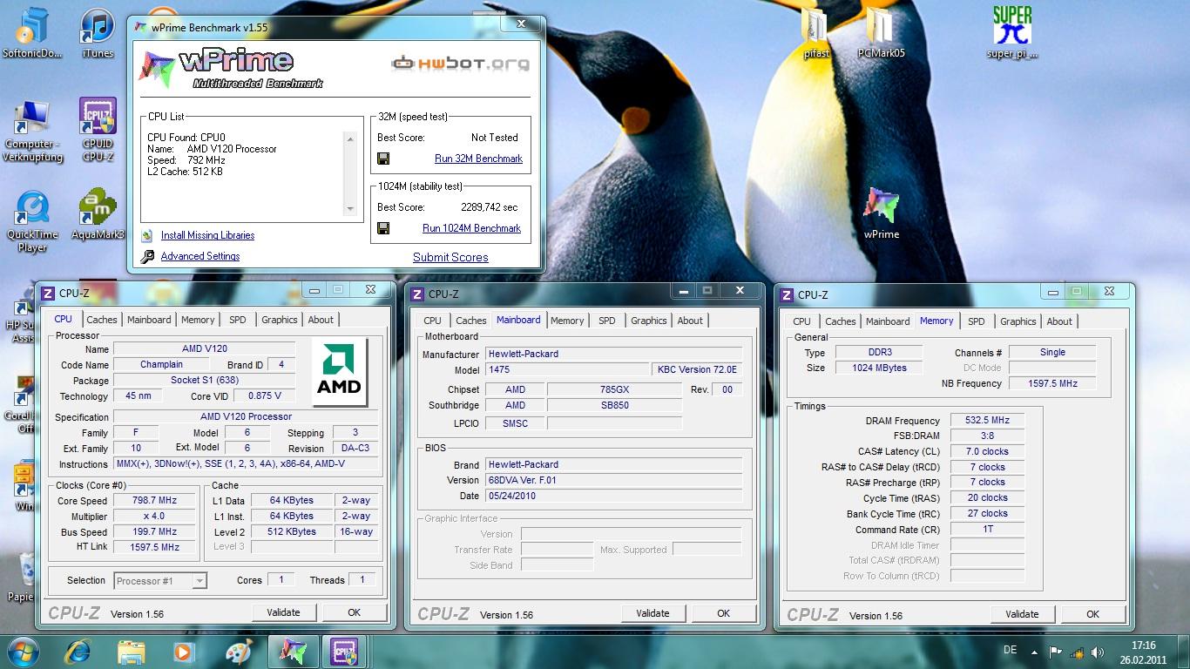Click the HT Link value 1597.5 MHz
Viewport: 1190px width, 669px height.
(154, 547)
